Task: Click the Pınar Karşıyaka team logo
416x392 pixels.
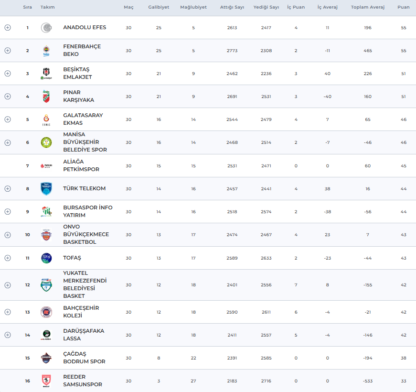Action: click(46, 97)
